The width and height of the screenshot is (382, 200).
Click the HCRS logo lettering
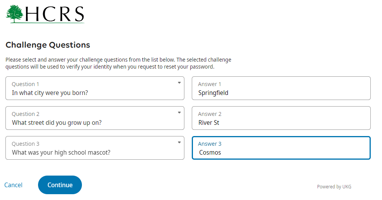(x=54, y=14)
